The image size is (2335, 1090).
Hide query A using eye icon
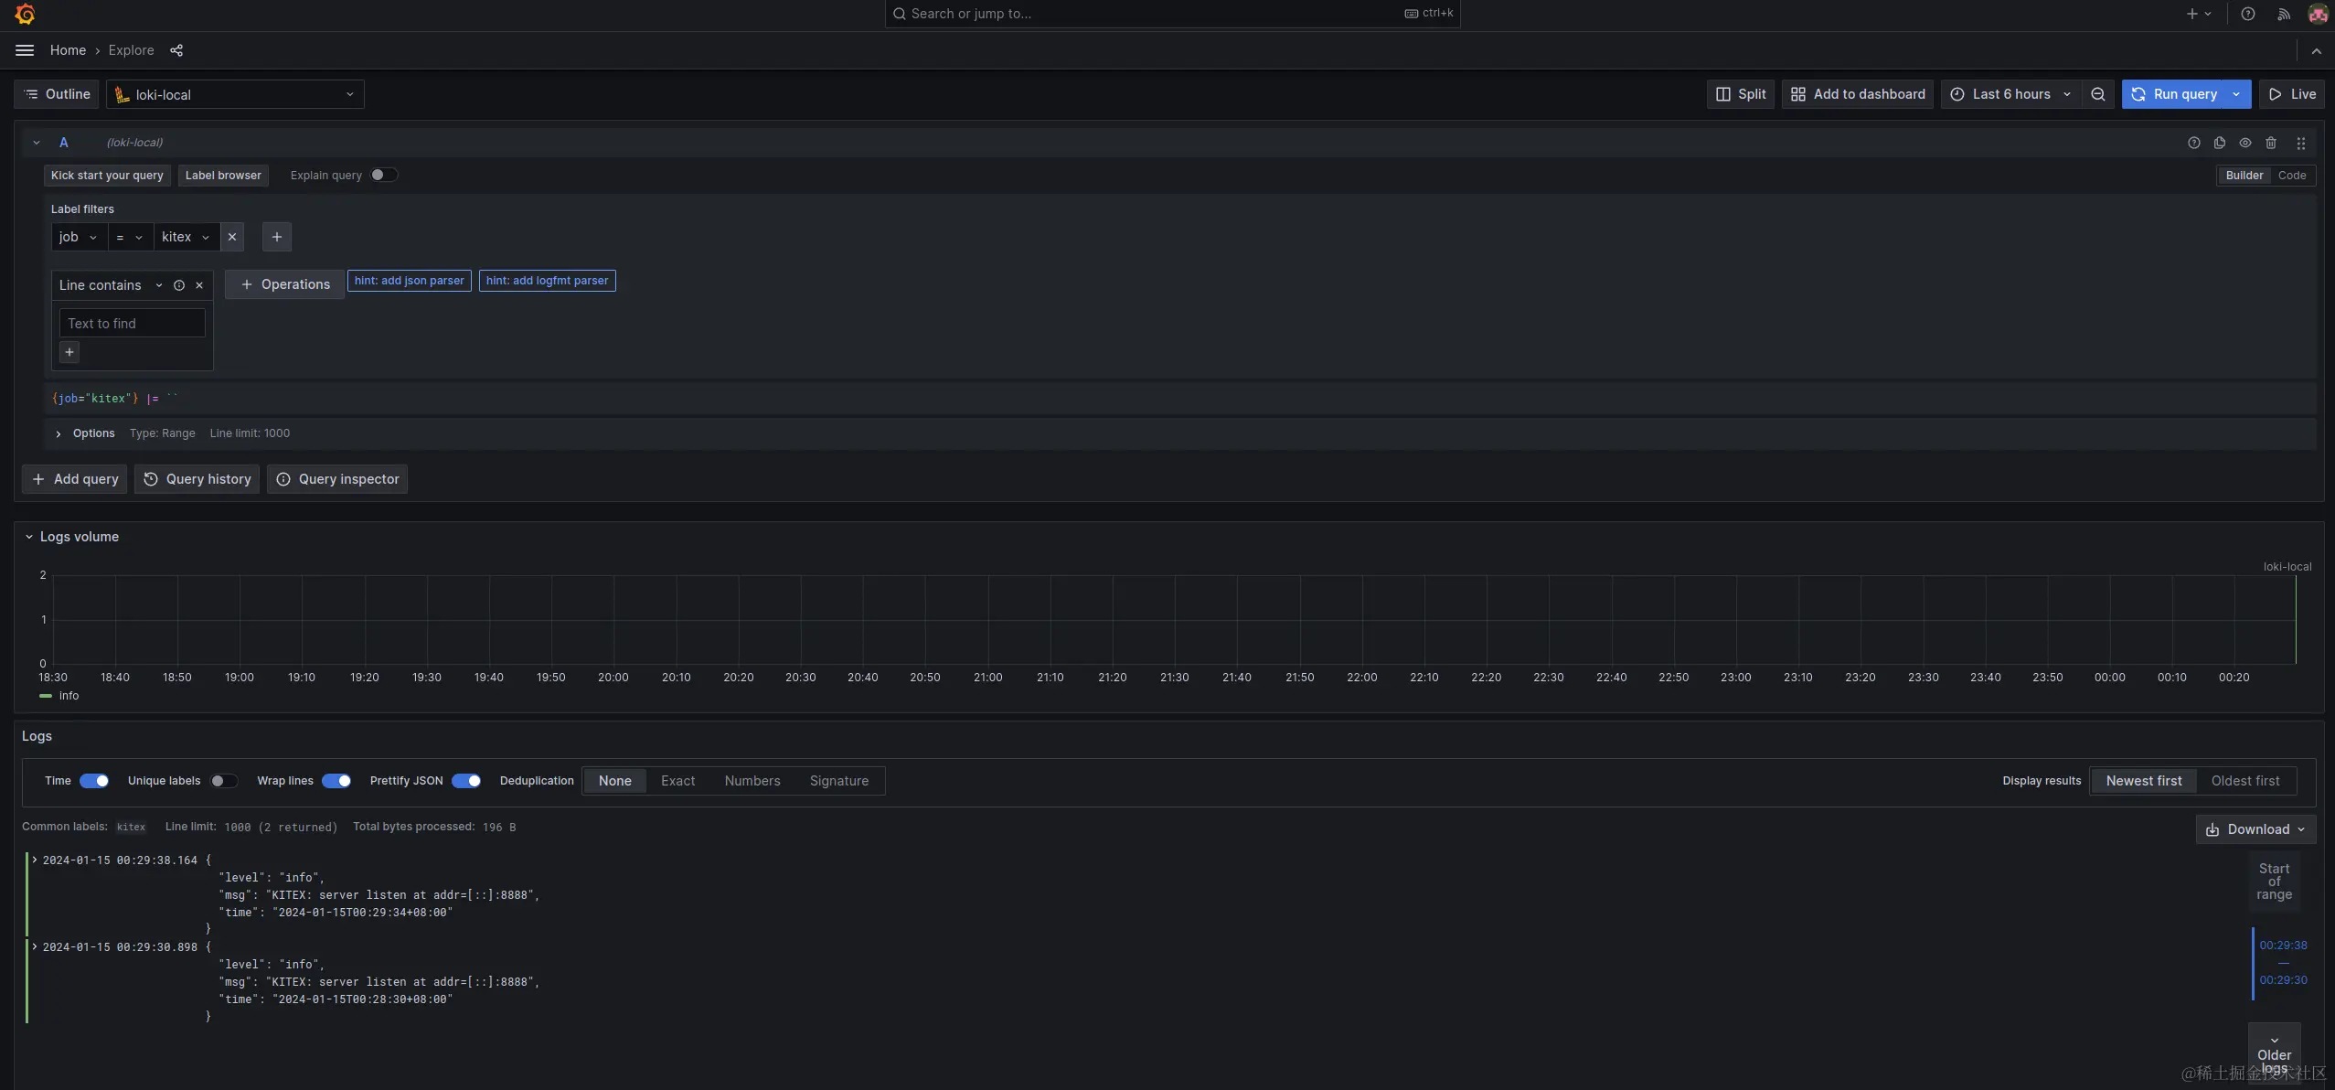tap(2244, 143)
